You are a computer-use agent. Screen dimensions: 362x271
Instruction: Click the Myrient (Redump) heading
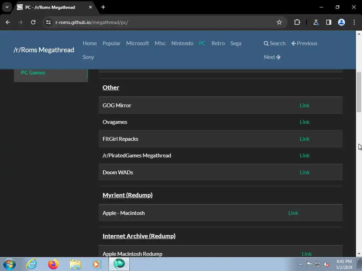(127, 195)
